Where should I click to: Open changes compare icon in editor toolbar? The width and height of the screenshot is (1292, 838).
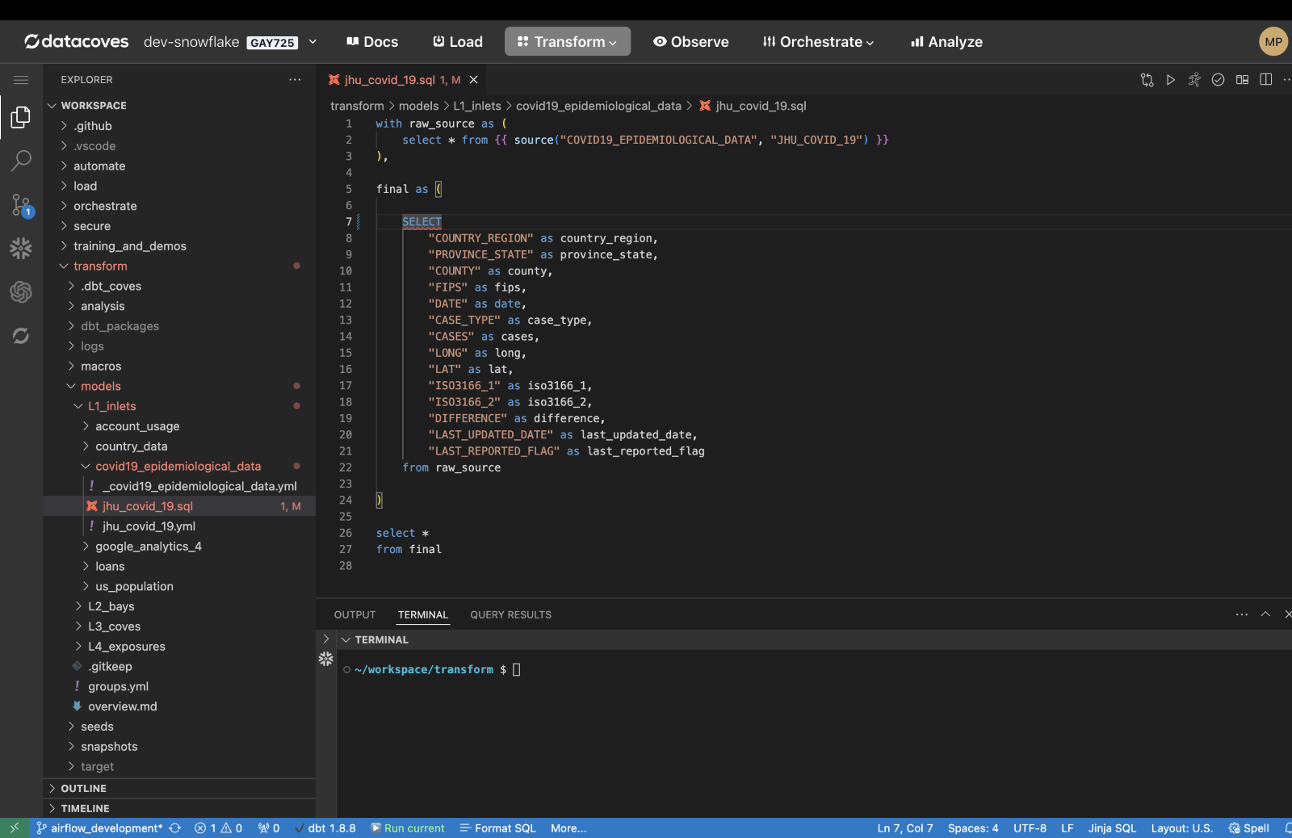click(x=1147, y=80)
